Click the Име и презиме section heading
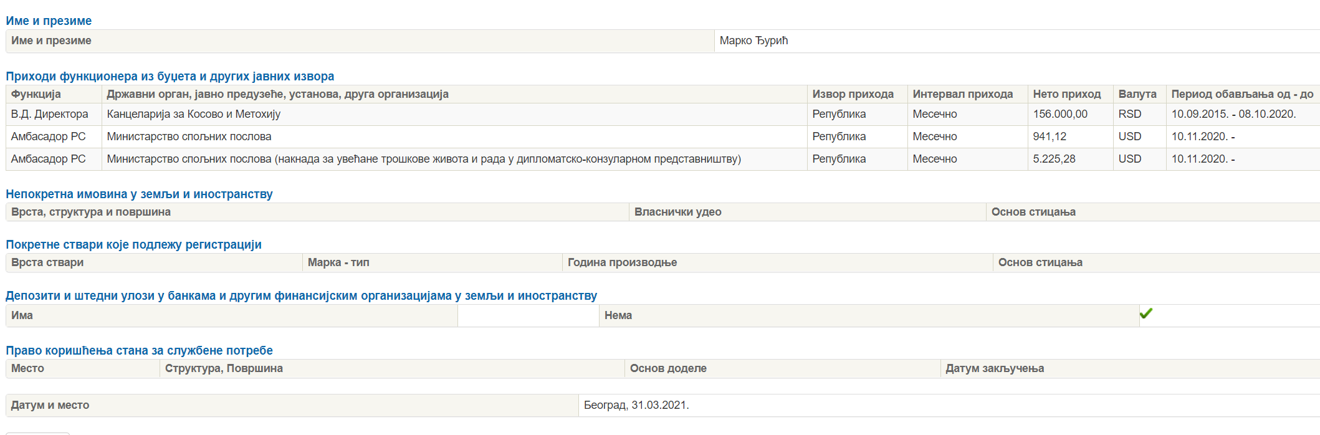1320x435 pixels. tap(49, 21)
